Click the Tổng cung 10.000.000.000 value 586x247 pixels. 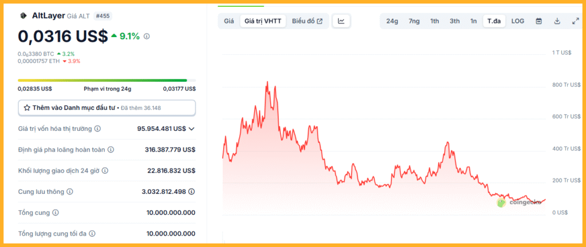(171, 213)
